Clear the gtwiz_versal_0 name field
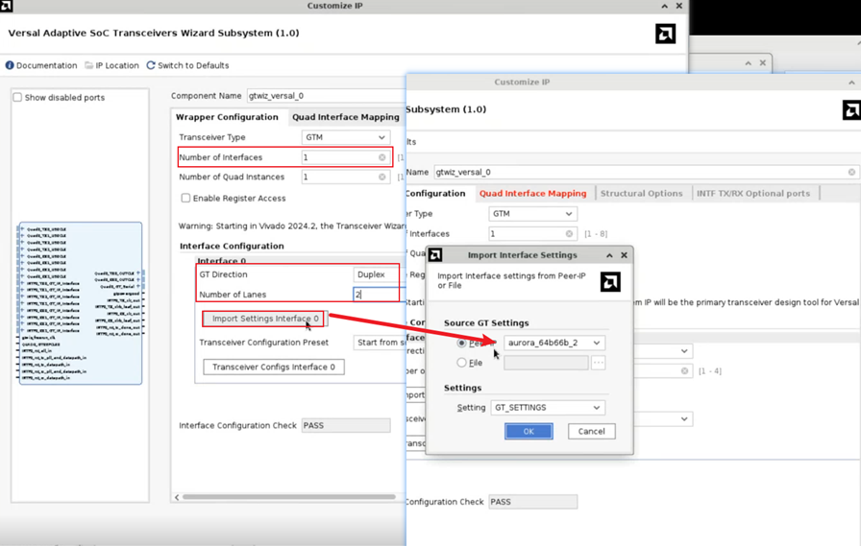Viewport: 861px width, 546px height. point(851,173)
